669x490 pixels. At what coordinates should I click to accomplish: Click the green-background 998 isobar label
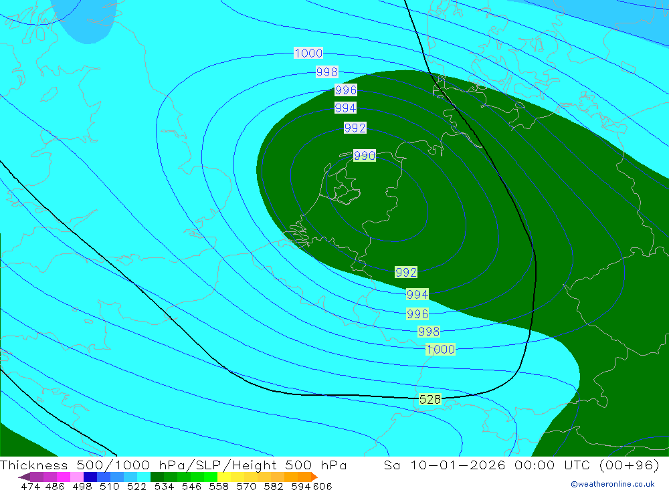(x=428, y=332)
